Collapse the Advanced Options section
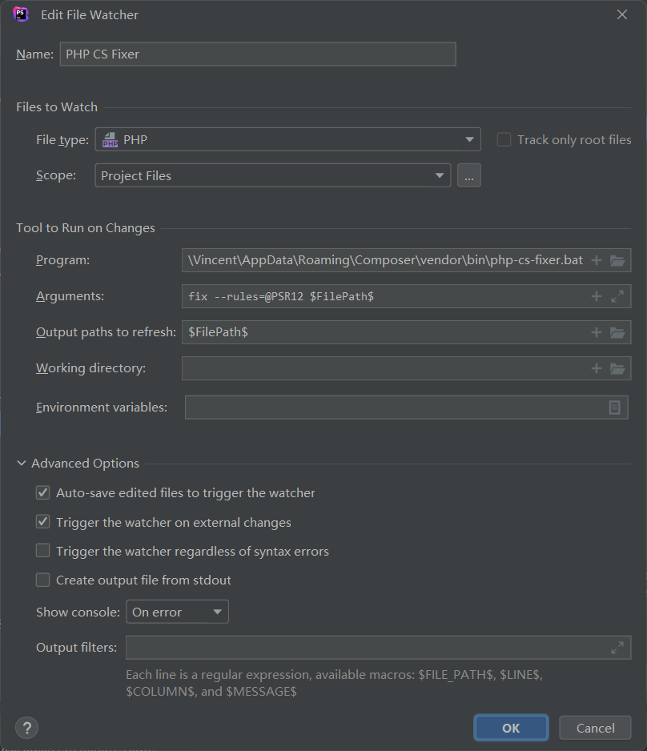The height and width of the screenshot is (751, 647). tap(22, 464)
